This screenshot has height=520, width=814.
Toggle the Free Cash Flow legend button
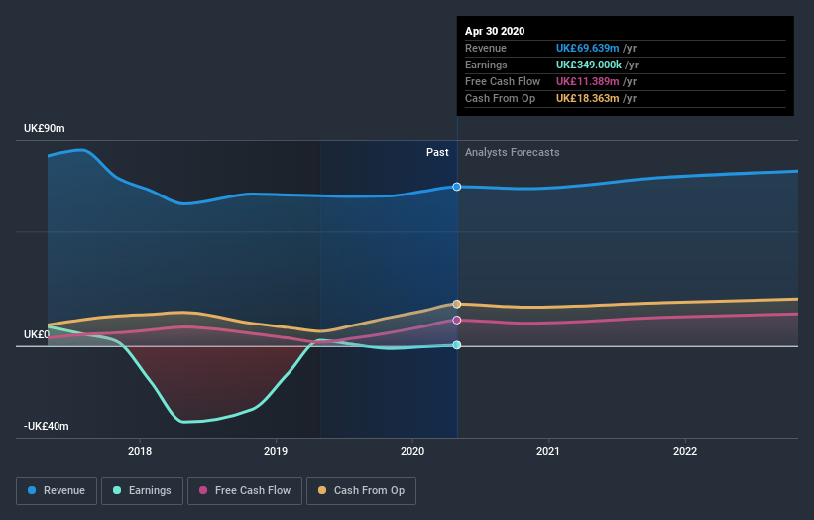pyautogui.click(x=245, y=491)
